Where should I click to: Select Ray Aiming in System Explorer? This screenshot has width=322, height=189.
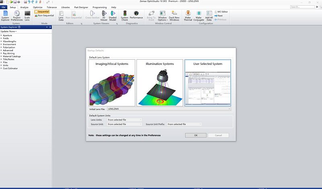8,53
